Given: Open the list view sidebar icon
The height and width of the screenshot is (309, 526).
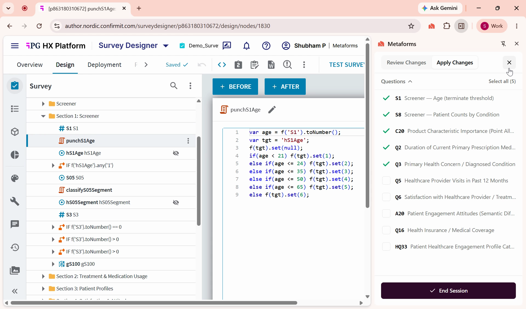Looking at the screenshot, I should tap(15, 109).
